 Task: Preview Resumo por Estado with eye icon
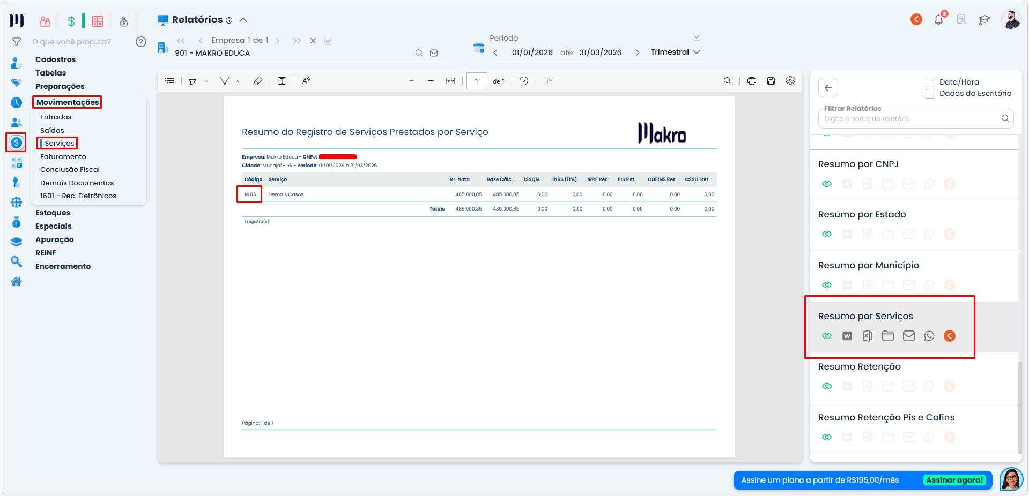[x=827, y=234]
